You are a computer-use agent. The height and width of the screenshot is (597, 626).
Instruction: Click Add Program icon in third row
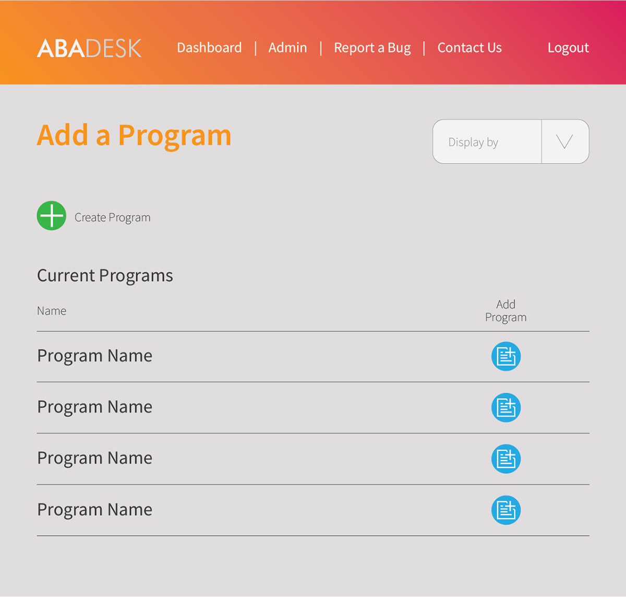coord(506,459)
